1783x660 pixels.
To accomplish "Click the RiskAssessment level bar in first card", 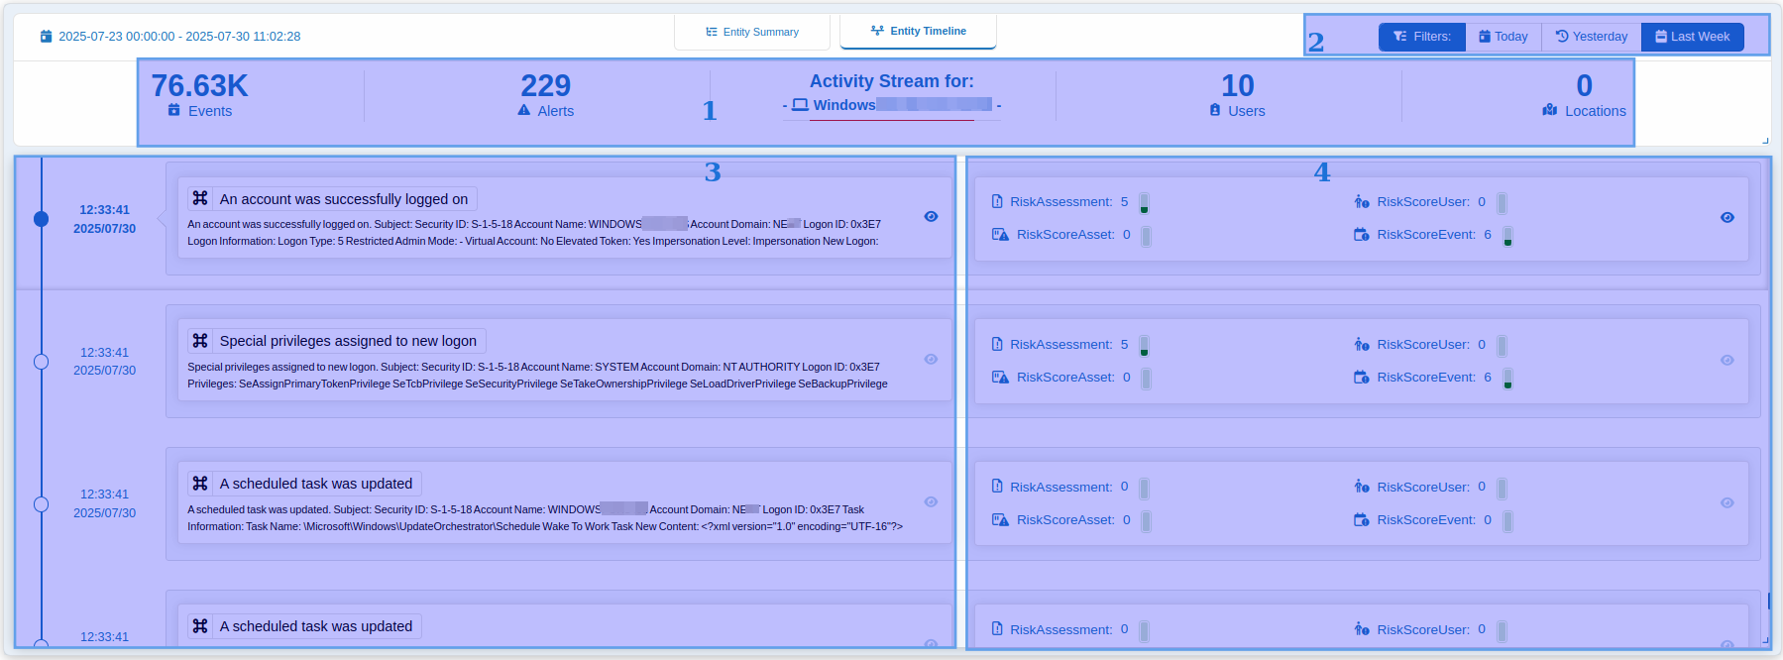I will point(1144,203).
